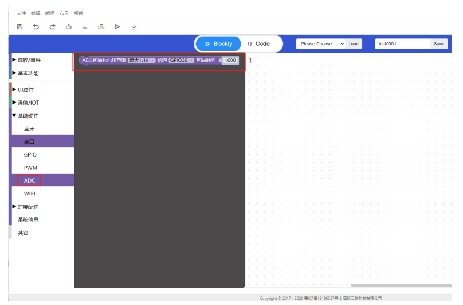Open the 文件 menu
The width and height of the screenshot is (463, 305).
click(21, 13)
